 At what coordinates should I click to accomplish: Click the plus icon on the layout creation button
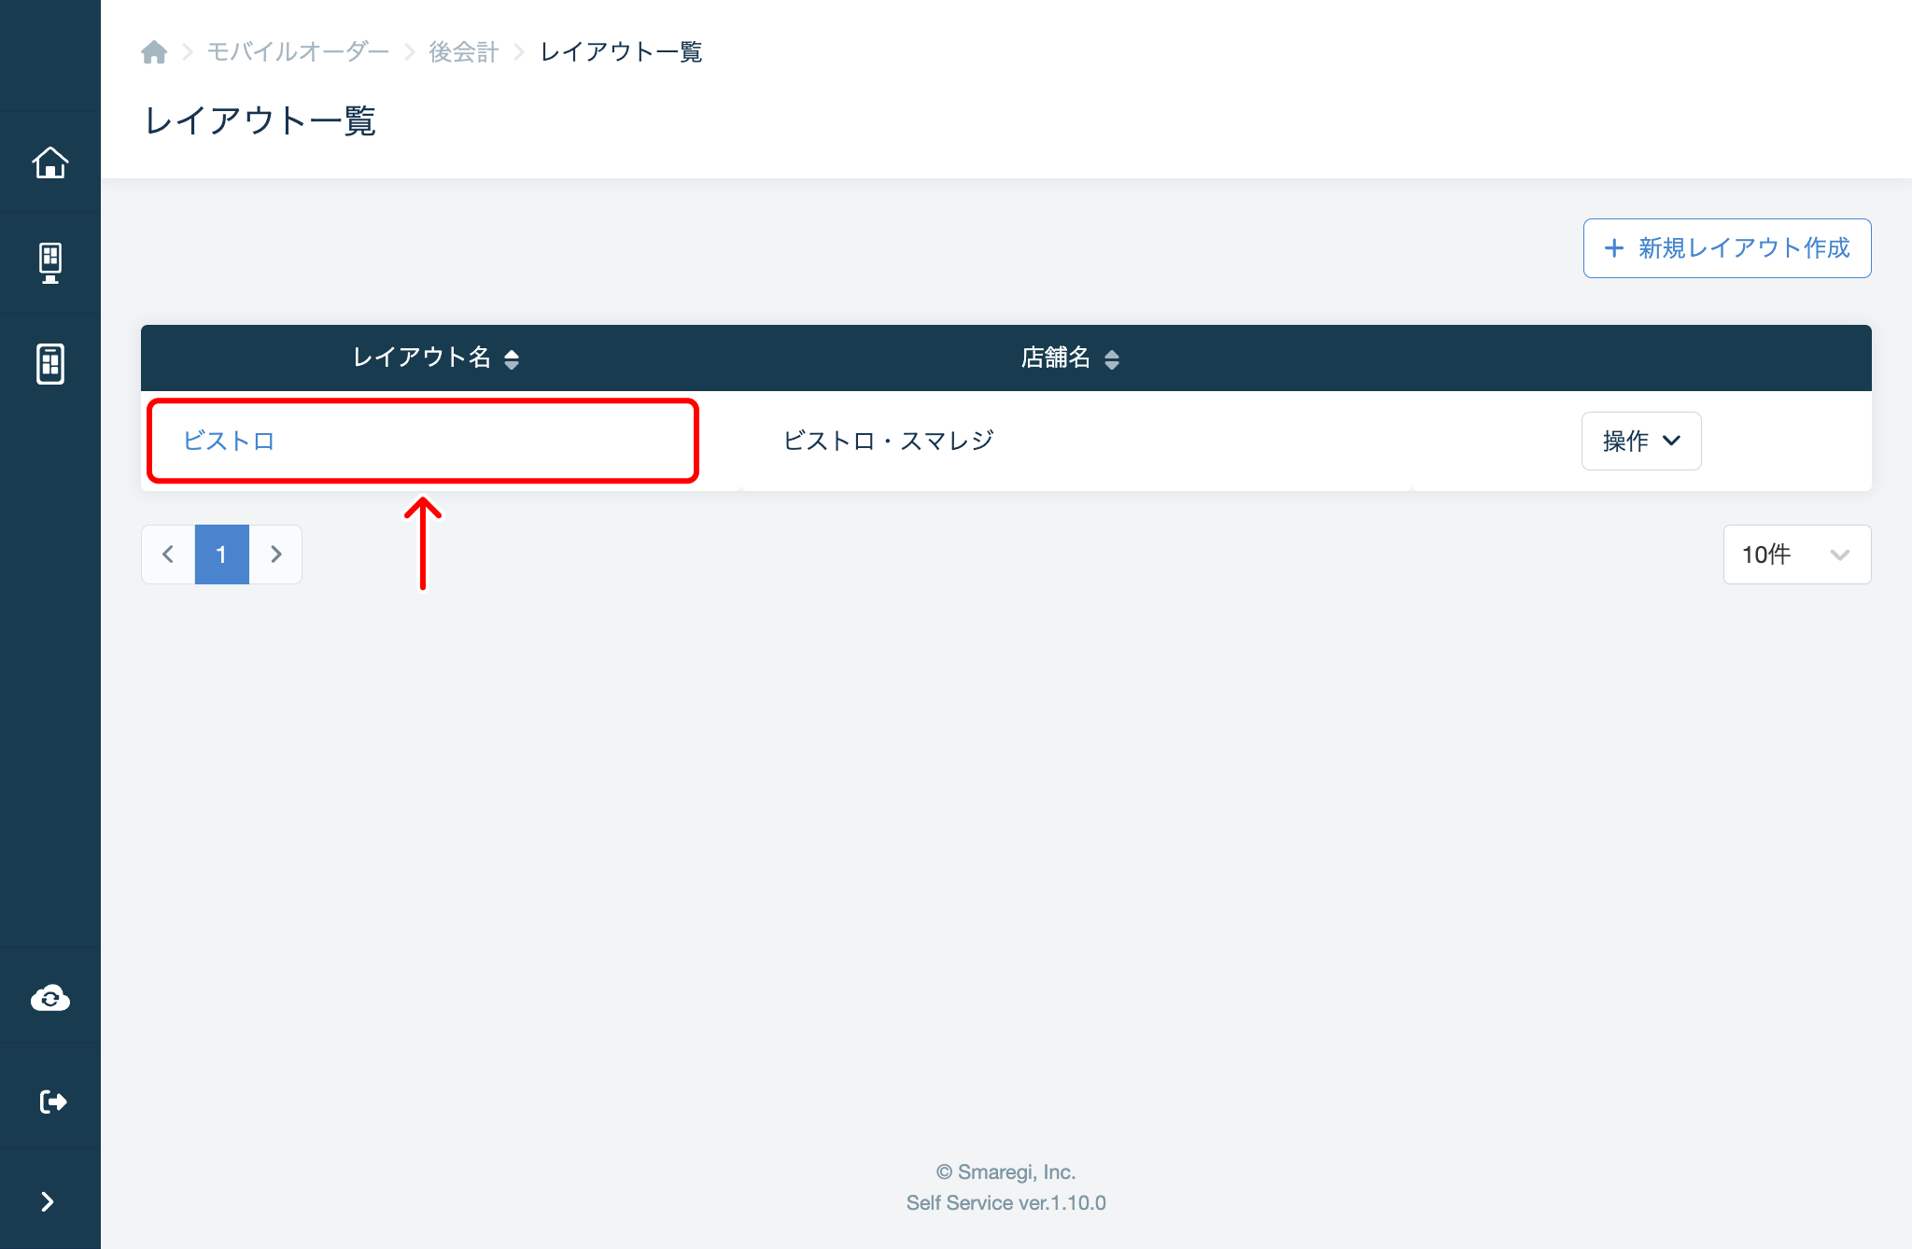[x=1612, y=248]
